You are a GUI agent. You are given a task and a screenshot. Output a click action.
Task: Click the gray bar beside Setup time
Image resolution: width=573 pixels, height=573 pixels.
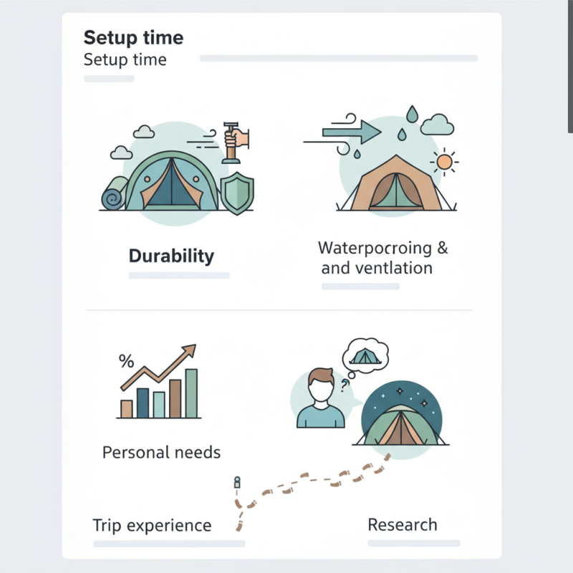pos(339,58)
